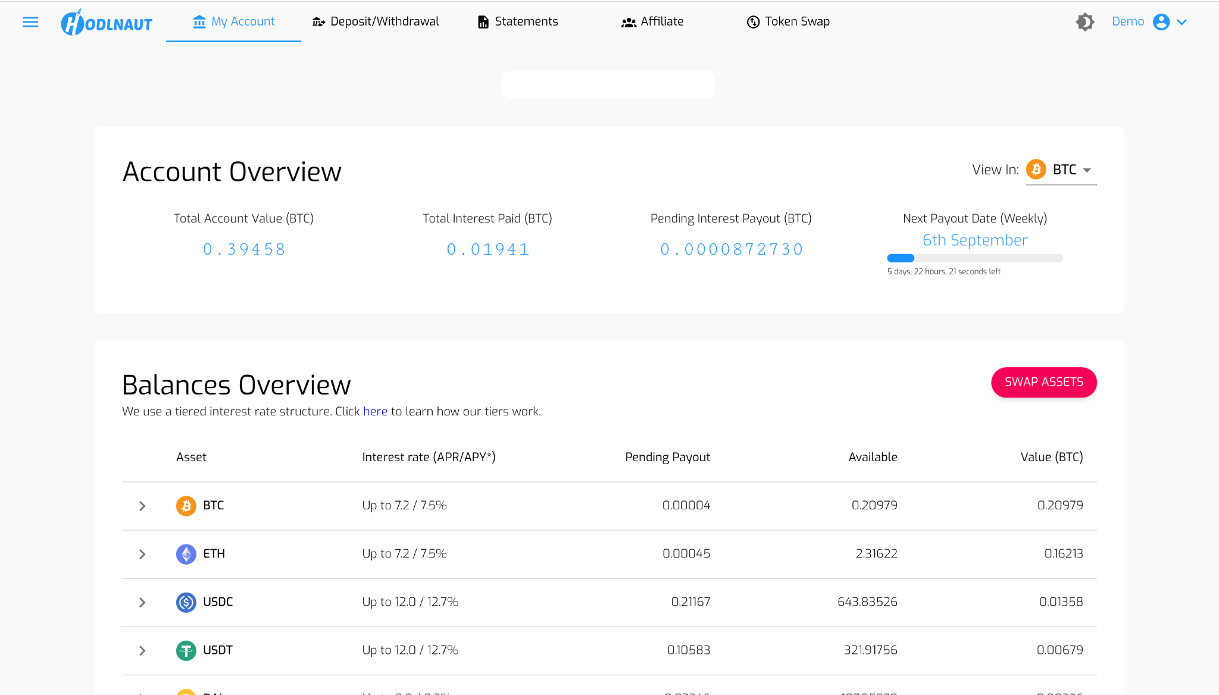Viewport: 1219px width, 695px height.
Task: Click Bitcoin icon beside View In
Action: 1036,170
